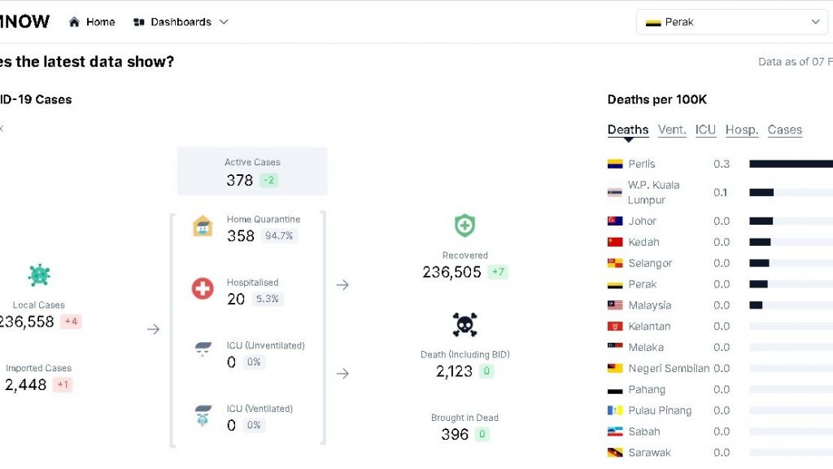Click the Hospitalised red cross icon

point(203,288)
